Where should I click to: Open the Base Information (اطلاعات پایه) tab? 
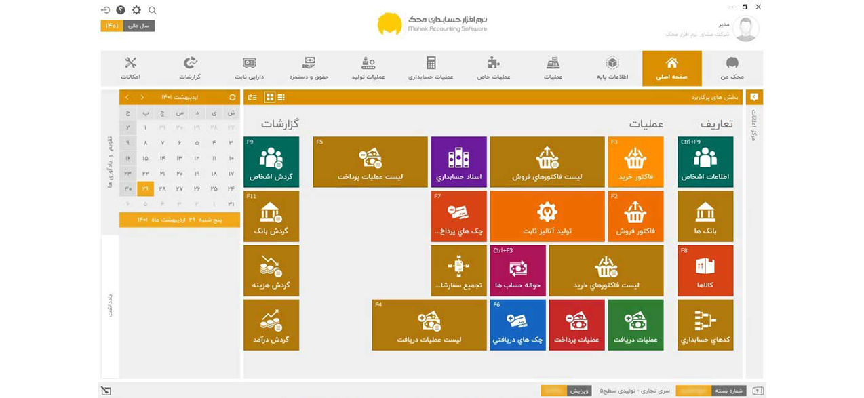click(x=612, y=68)
